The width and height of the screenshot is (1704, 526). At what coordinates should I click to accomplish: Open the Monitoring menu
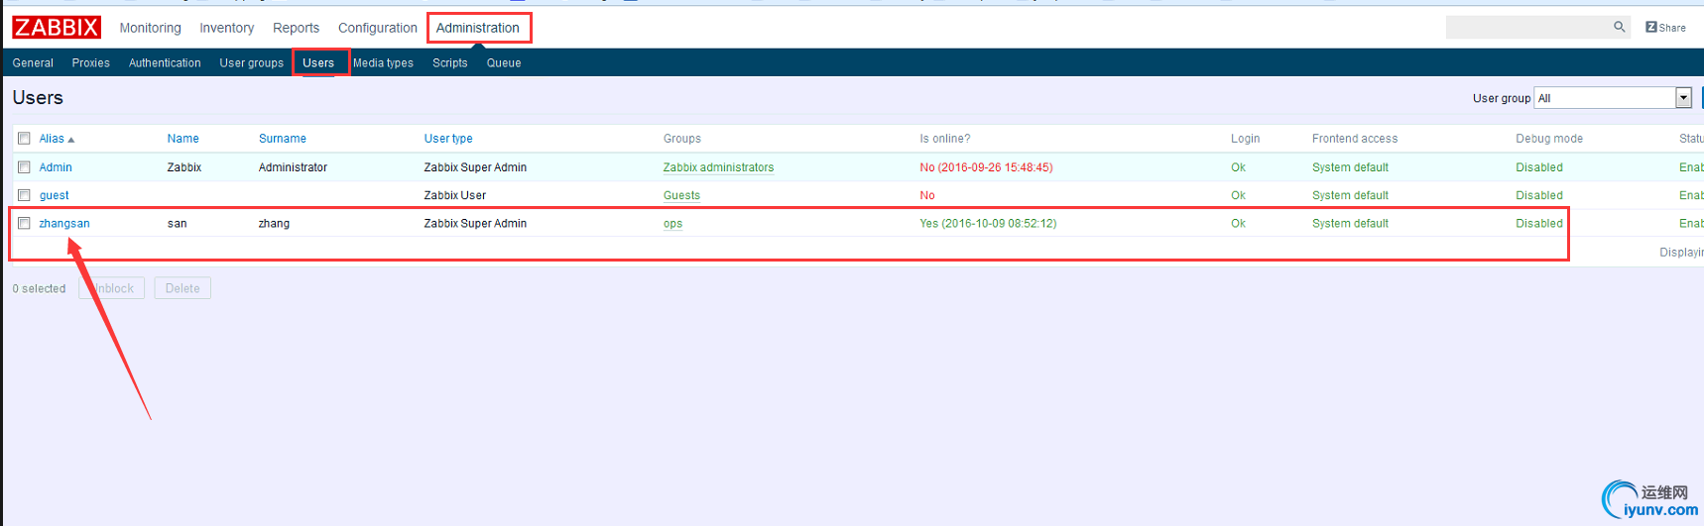tap(151, 28)
